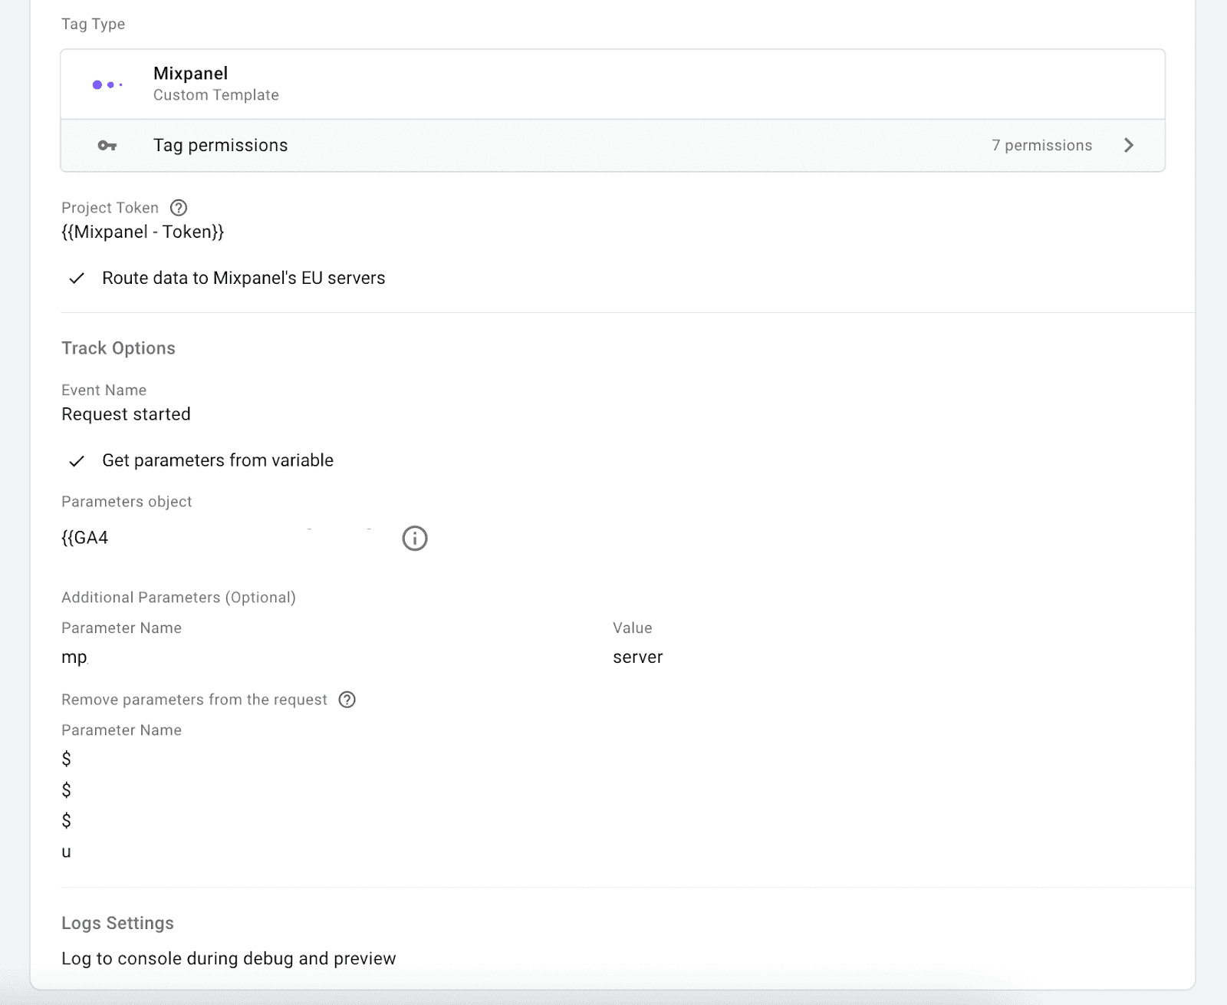Select the Additional Parameters section label
Viewport: 1227px width, 1005px height.
point(179,597)
